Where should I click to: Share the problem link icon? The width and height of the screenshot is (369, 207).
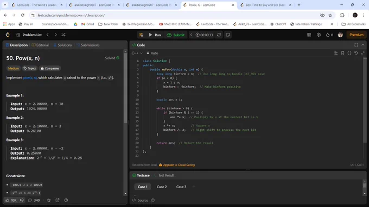click(58, 200)
